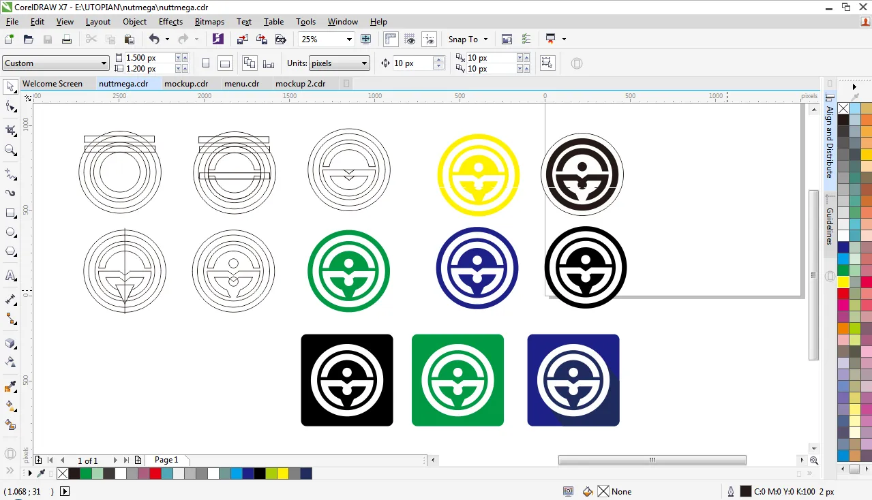Select the Parallel Dimension tool
Viewport: 872px width, 500px height.
coord(10,299)
